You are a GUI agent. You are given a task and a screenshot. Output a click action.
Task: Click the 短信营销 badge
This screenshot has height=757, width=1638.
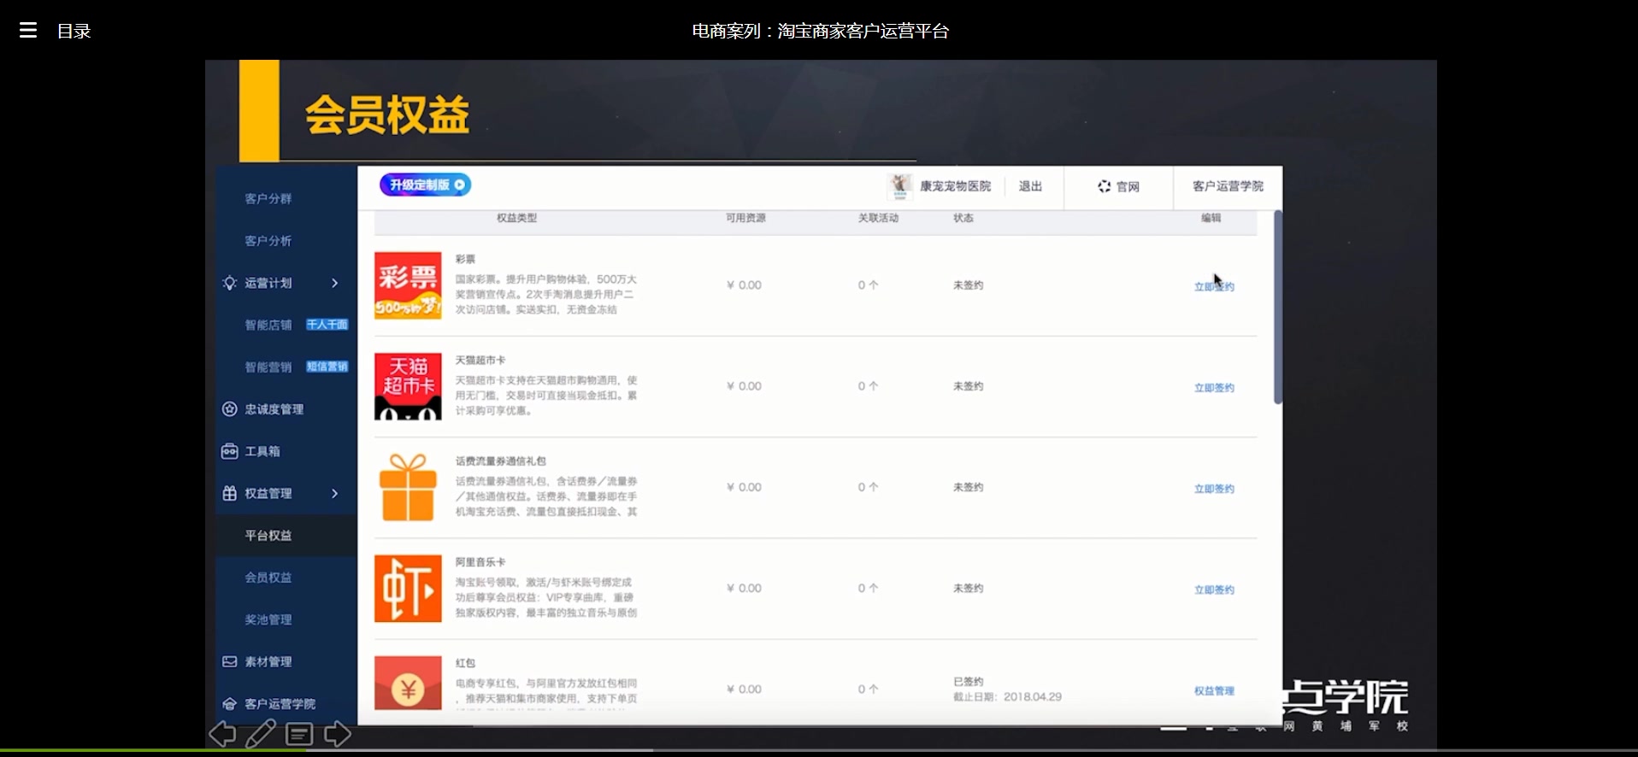[x=327, y=367]
